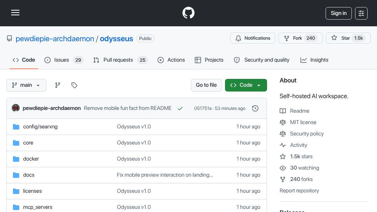Open the Security policy link
Viewport: 377px width, 212px height.
click(x=302, y=133)
